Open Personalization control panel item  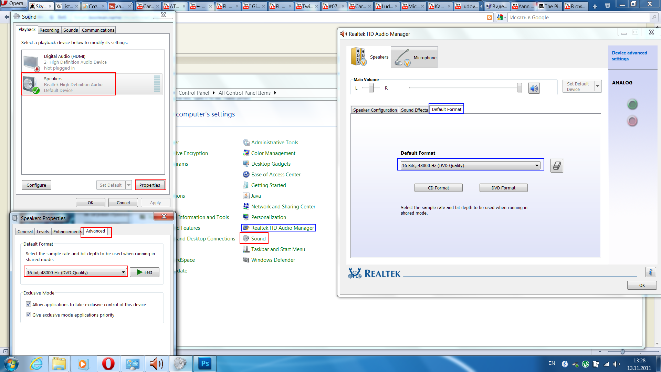(x=264, y=217)
